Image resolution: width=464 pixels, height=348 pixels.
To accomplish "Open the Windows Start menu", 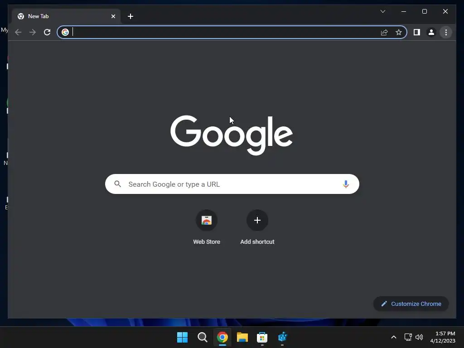I will (182, 337).
